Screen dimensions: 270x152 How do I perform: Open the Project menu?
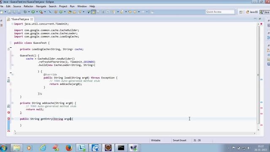coord(63,6)
